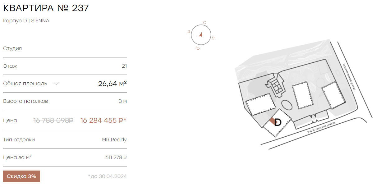Click the Башиловская улица street label
The height and width of the screenshot is (187, 381).
tap(344, 77)
